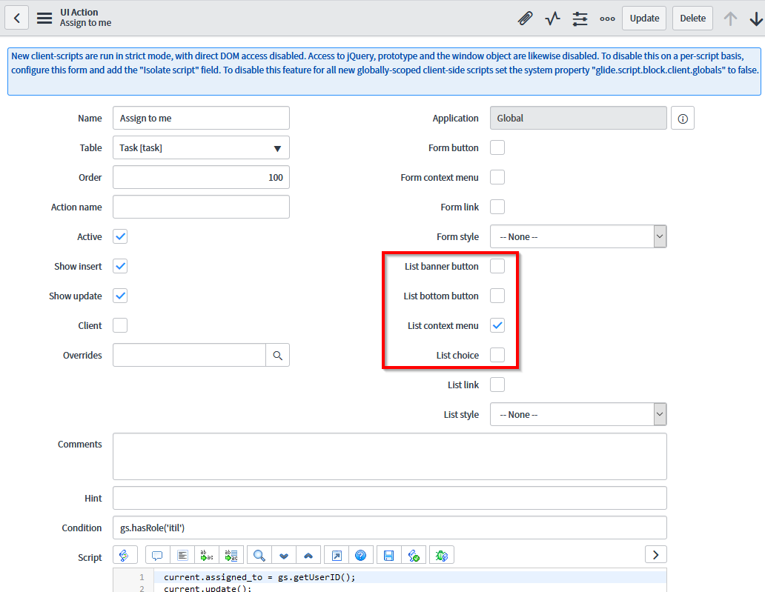Focus the Hint input field
Image resolution: width=765 pixels, height=592 pixels.
(x=390, y=499)
